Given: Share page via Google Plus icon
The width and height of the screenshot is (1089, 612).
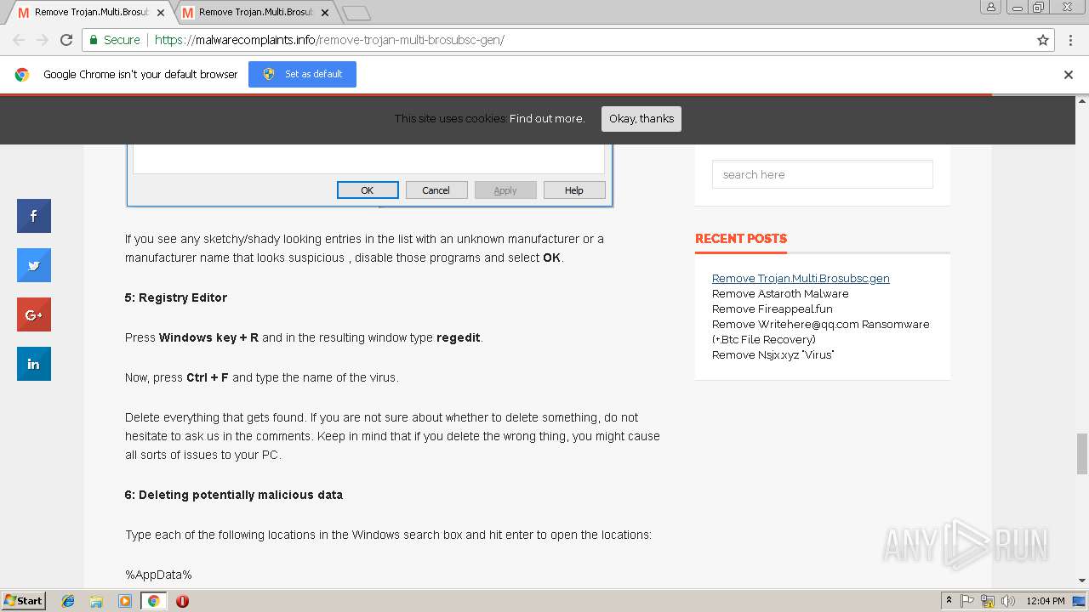Looking at the screenshot, I should pyautogui.click(x=34, y=314).
